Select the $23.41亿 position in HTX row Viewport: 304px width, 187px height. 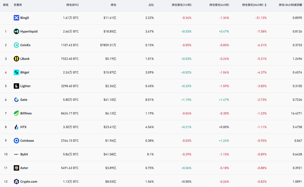point(110,127)
